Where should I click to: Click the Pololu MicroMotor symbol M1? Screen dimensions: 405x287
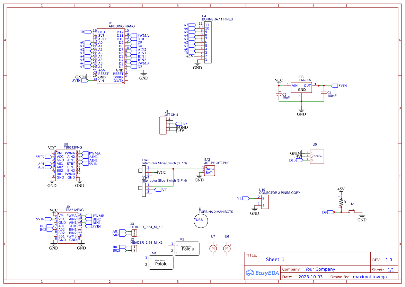[160, 262]
